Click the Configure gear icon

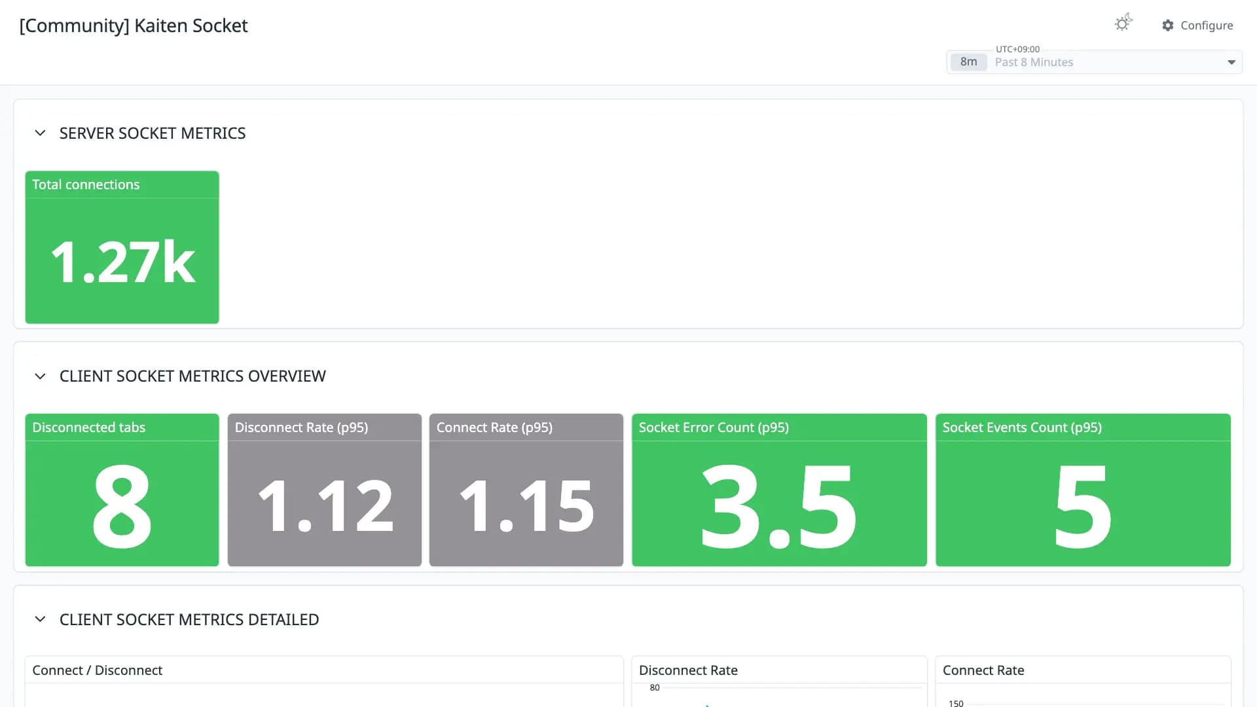coord(1168,26)
